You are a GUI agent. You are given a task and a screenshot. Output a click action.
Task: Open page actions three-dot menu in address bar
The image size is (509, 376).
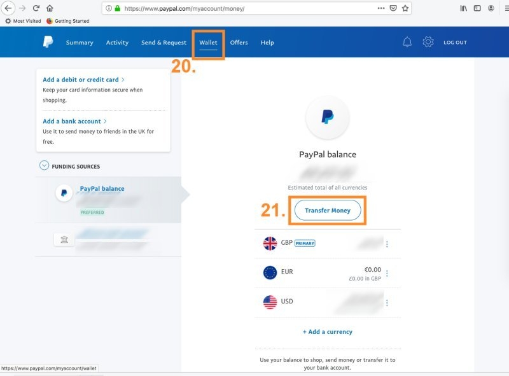(381, 8)
